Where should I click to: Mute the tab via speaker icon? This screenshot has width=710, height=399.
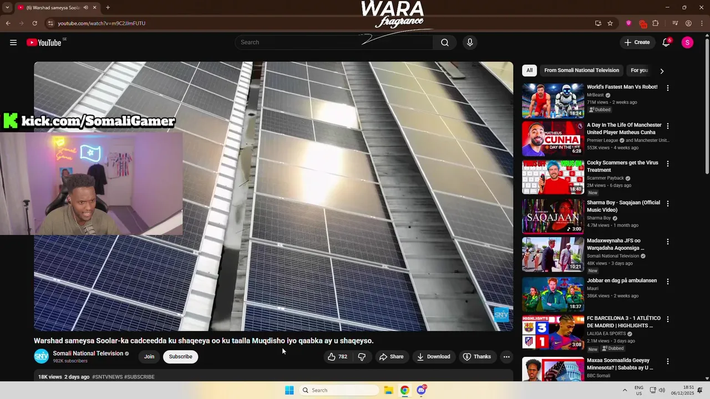(x=85, y=8)
